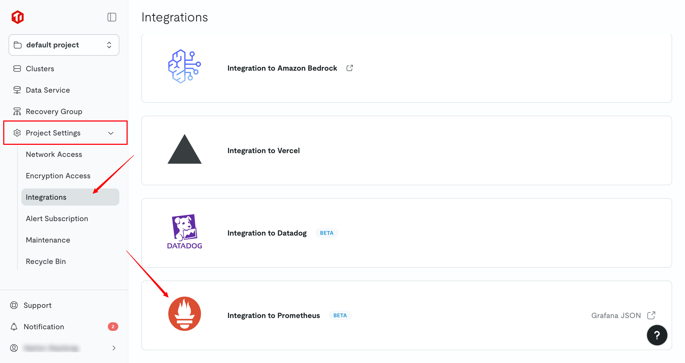The width and height of the screenshot is (685, 363).
Task: Click the Notification bell icon
Action: (14, 327)
